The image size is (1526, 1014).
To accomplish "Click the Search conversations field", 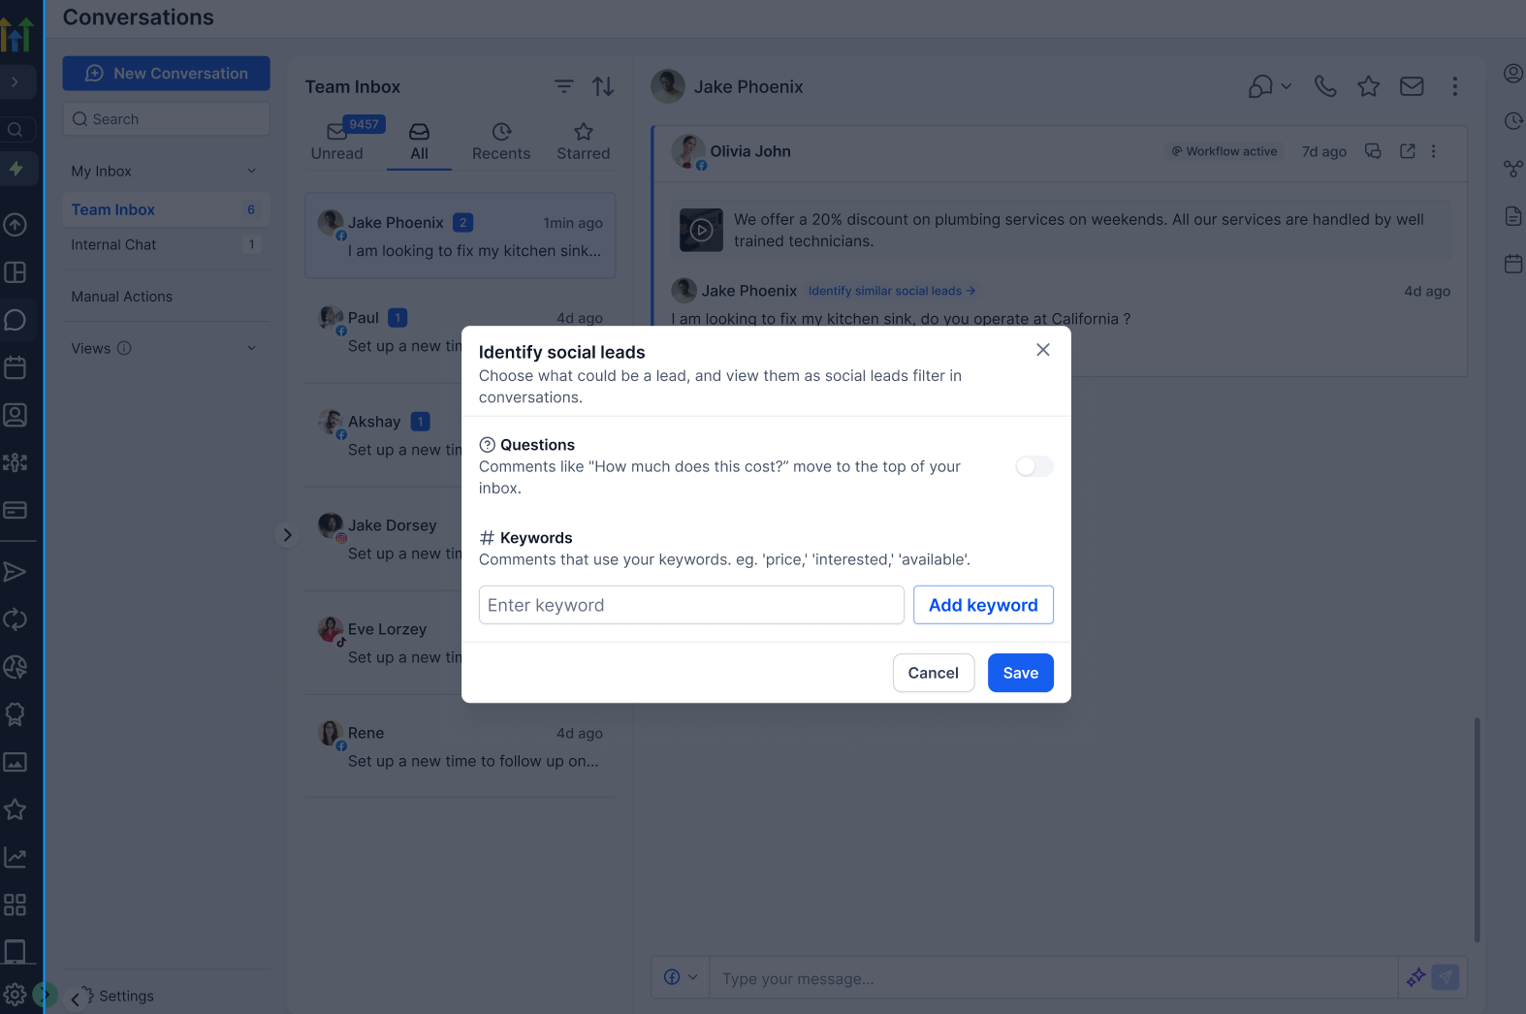I will tap(166, 119).
